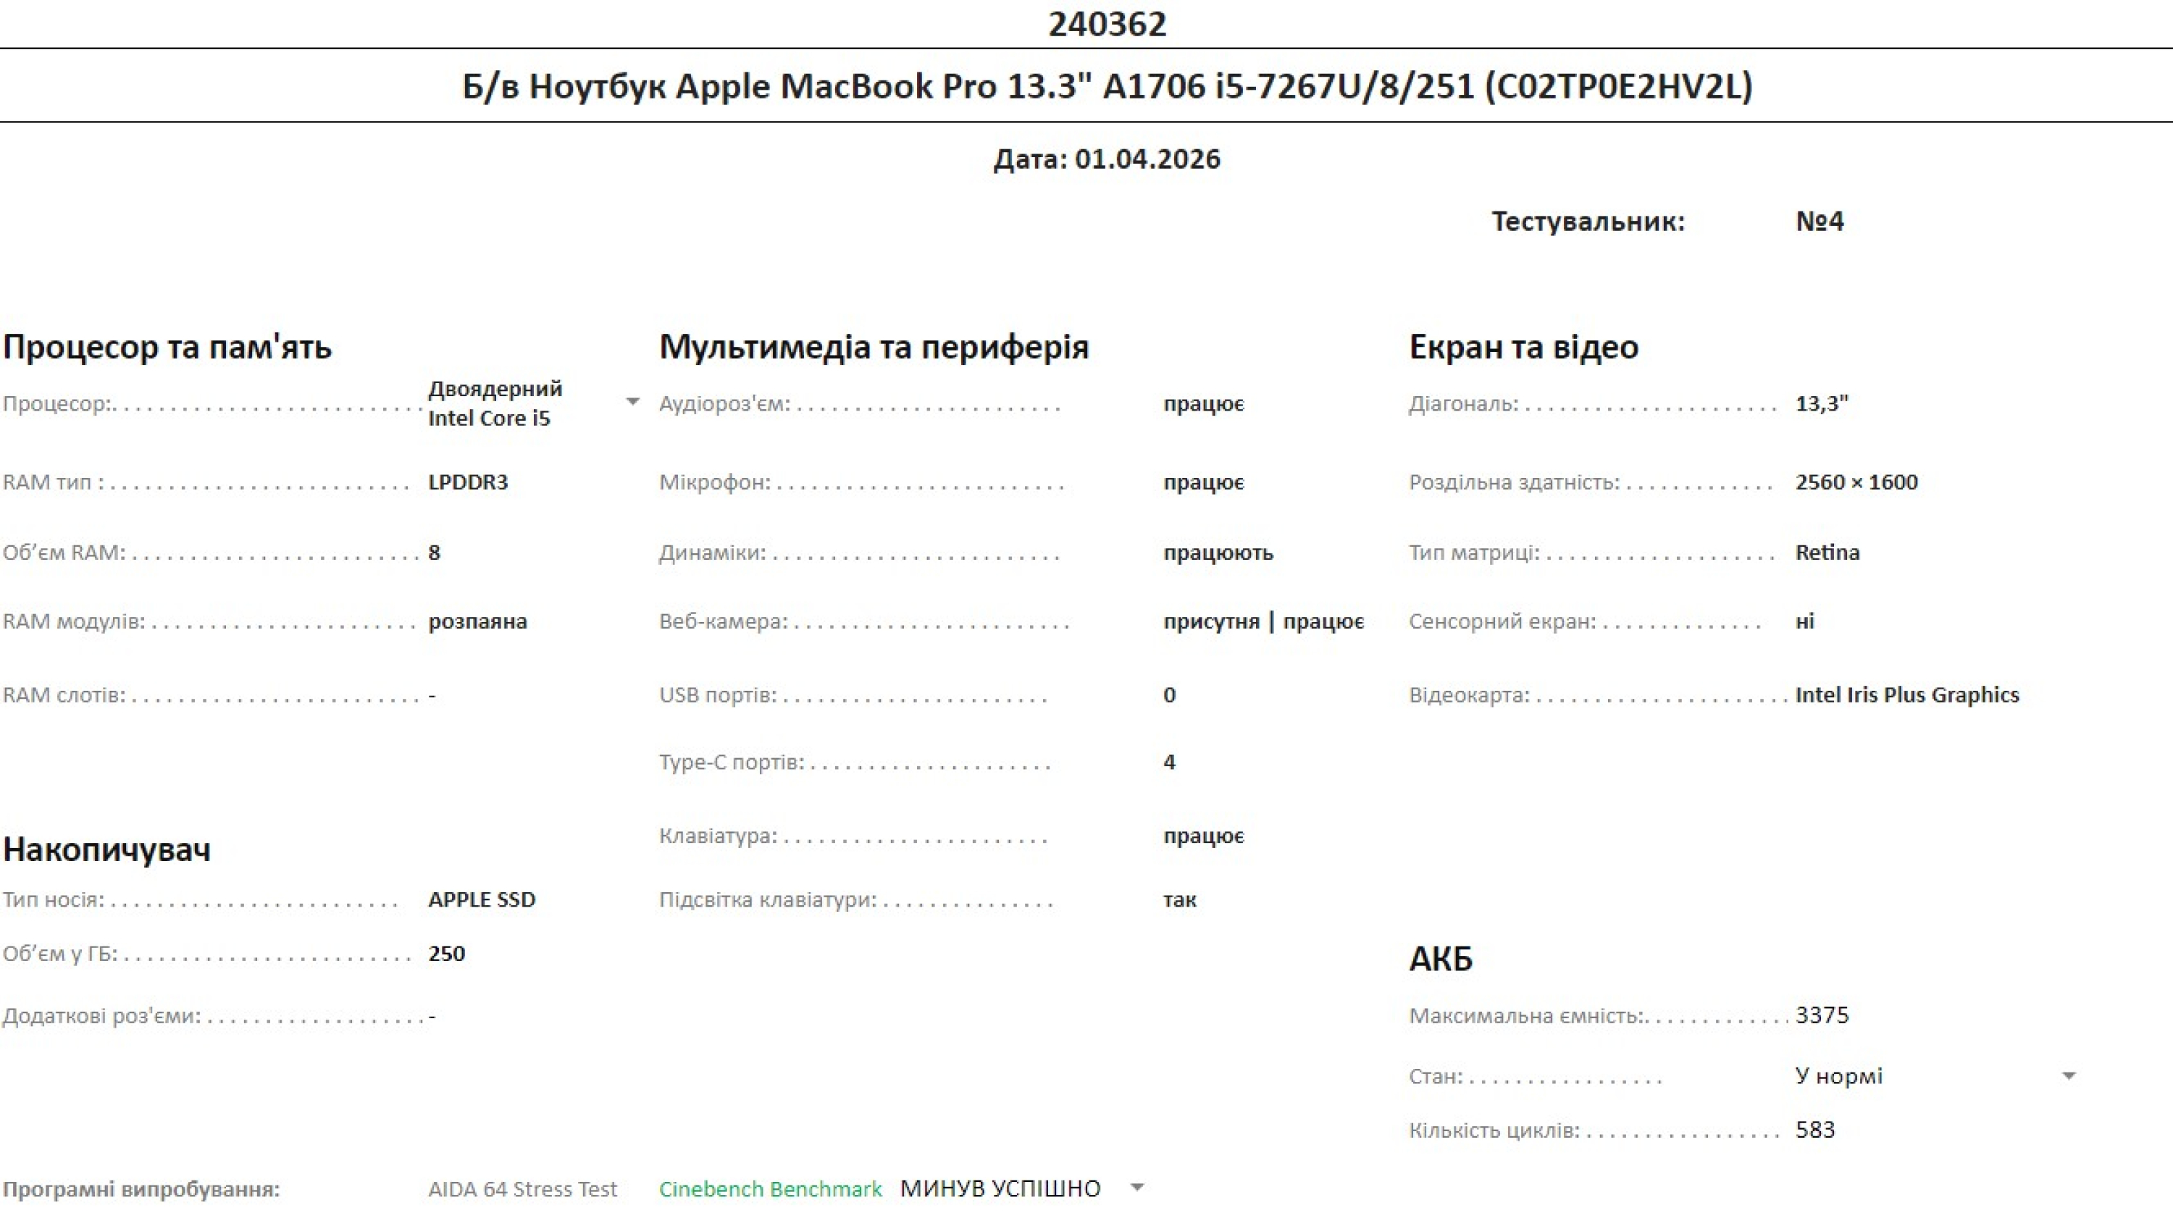Viewport: 2173px width, 1213px height.
Task: Click the report number 240362
Action: point(1108,24)
